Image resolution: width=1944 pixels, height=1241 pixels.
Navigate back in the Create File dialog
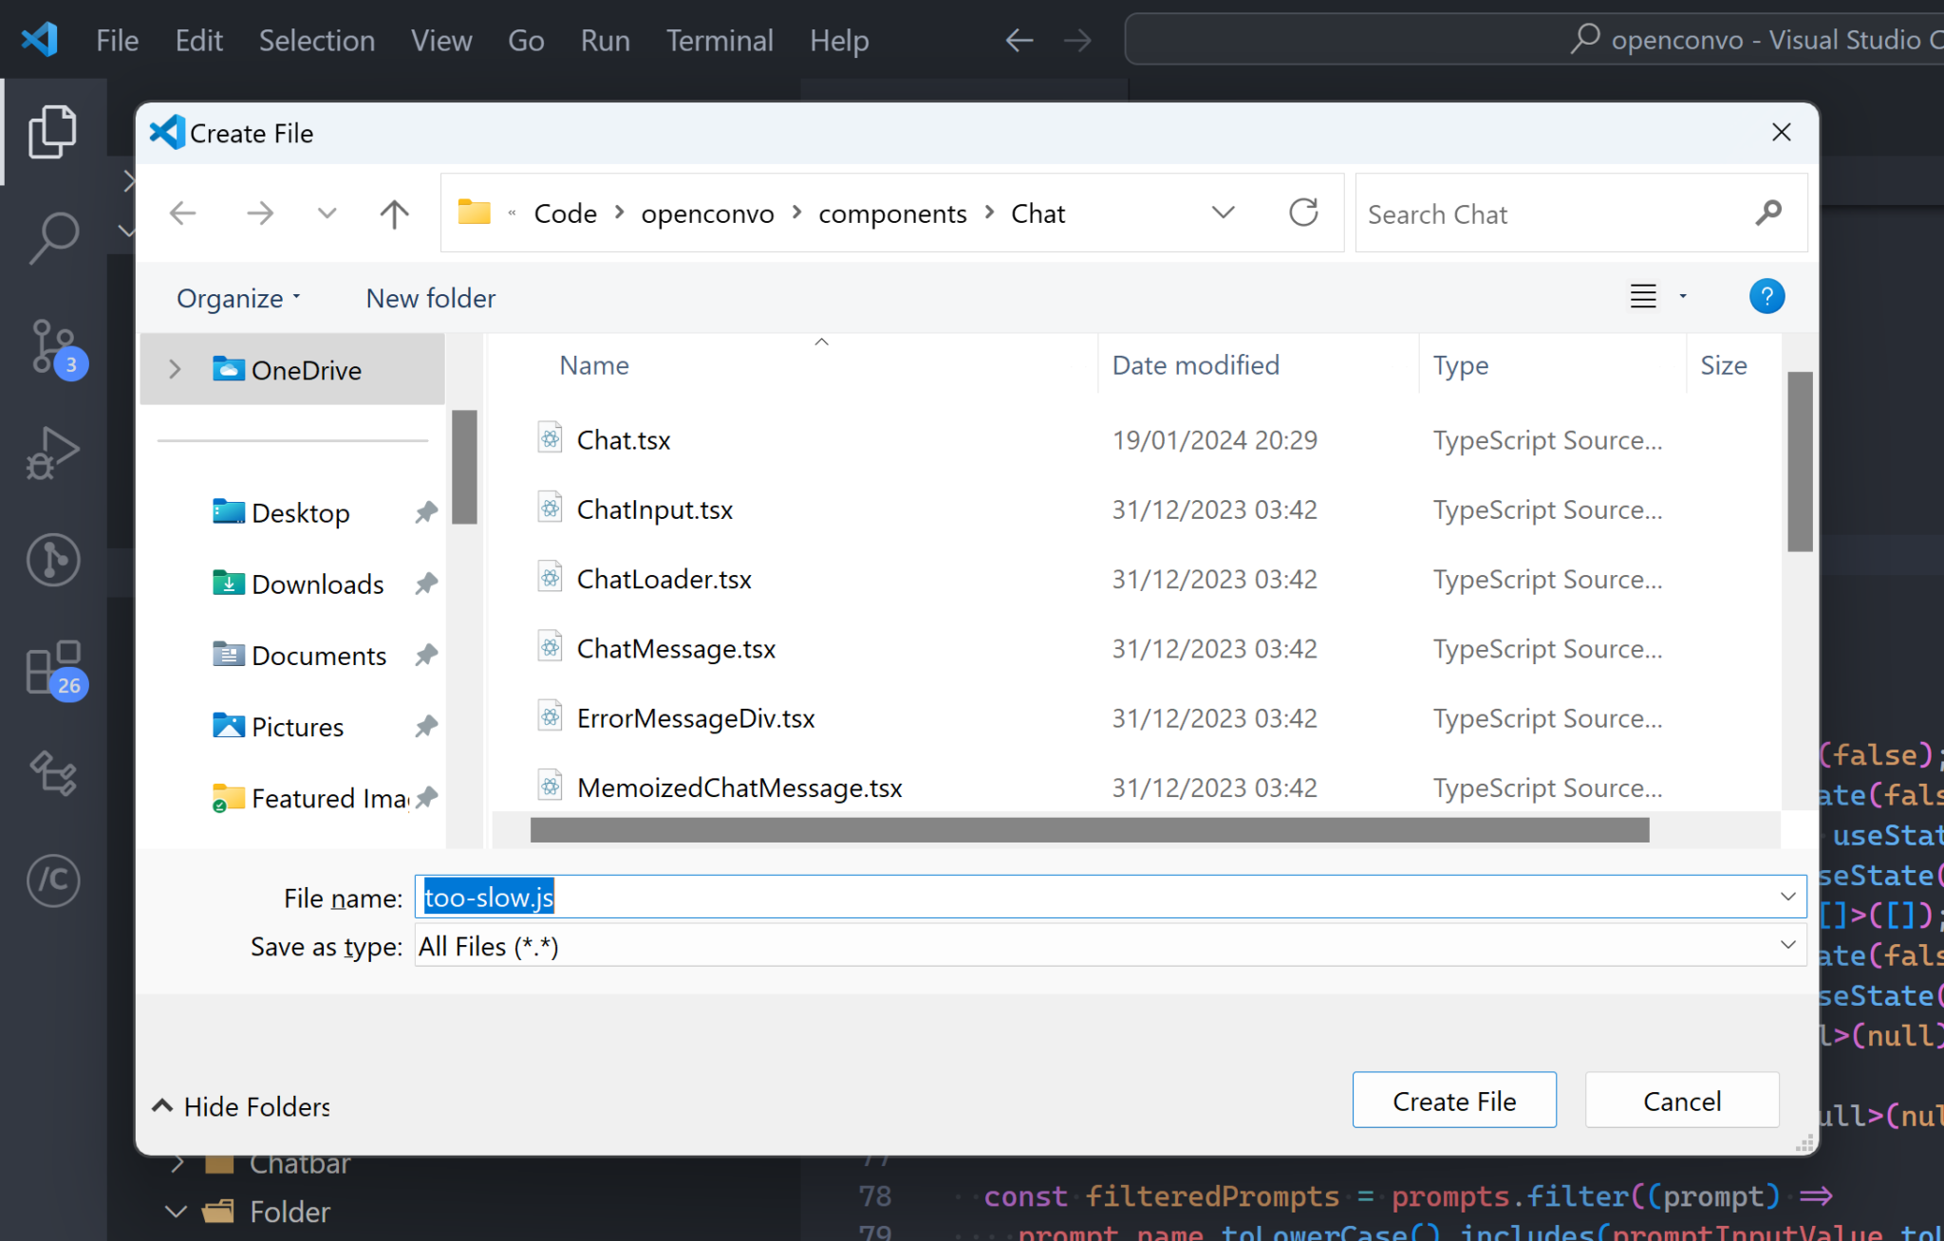(x=182, y=213)
